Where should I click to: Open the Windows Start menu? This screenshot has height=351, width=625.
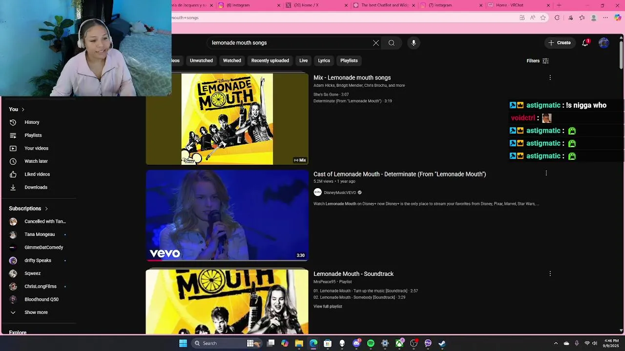point(183,343)
